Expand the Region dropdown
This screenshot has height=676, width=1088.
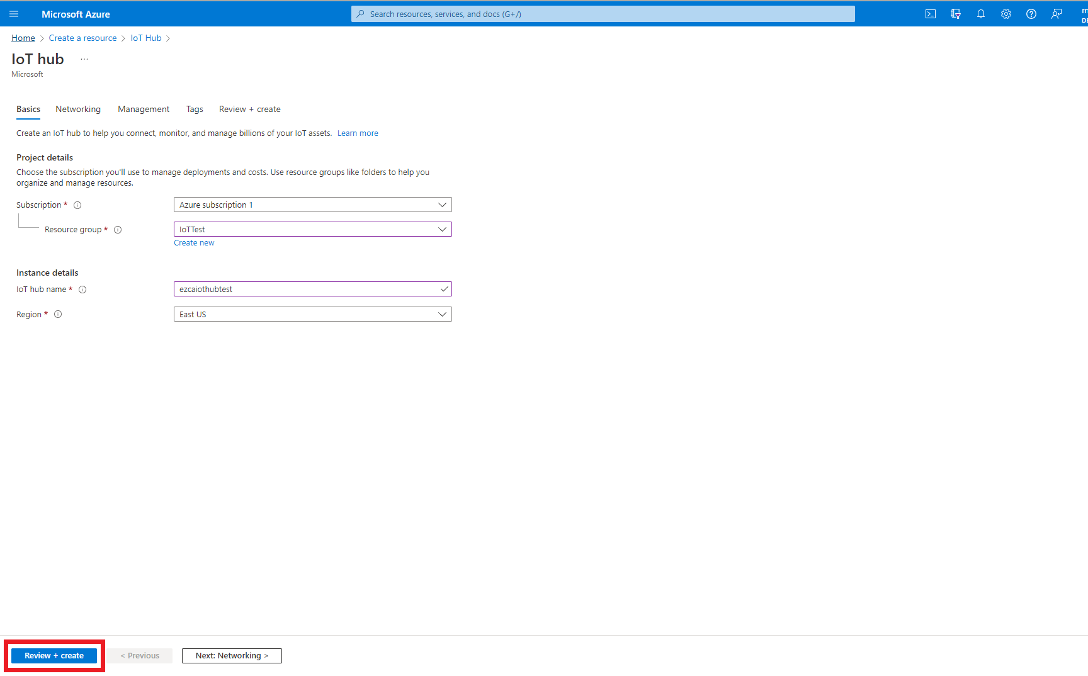point(313,314)
